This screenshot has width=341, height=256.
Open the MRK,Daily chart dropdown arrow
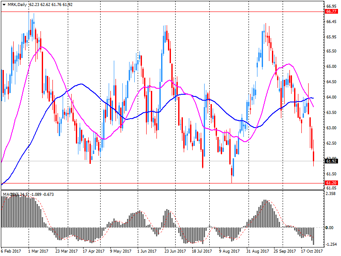coord(4,5)
